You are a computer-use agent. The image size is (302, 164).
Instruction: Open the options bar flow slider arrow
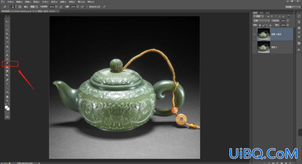(78, 7)
